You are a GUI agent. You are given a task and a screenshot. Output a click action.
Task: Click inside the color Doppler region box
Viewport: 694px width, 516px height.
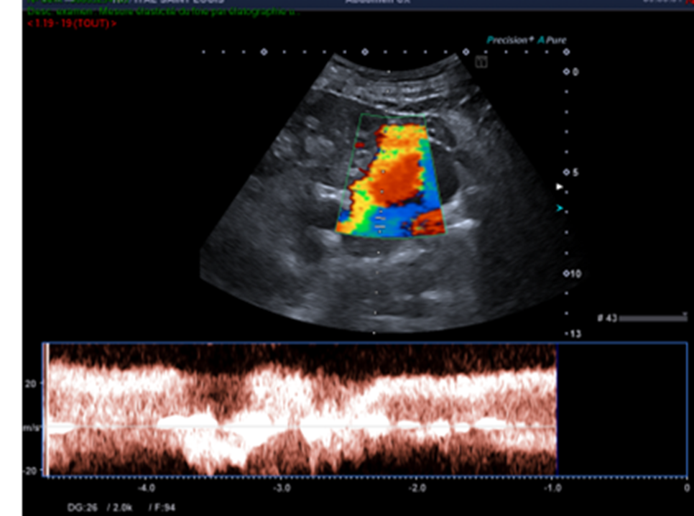pyautogui.click(x=392, y=176)
